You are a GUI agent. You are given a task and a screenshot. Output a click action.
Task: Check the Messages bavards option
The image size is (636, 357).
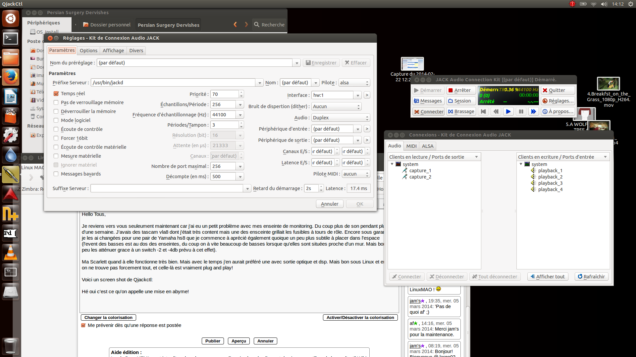pos(56,174)
